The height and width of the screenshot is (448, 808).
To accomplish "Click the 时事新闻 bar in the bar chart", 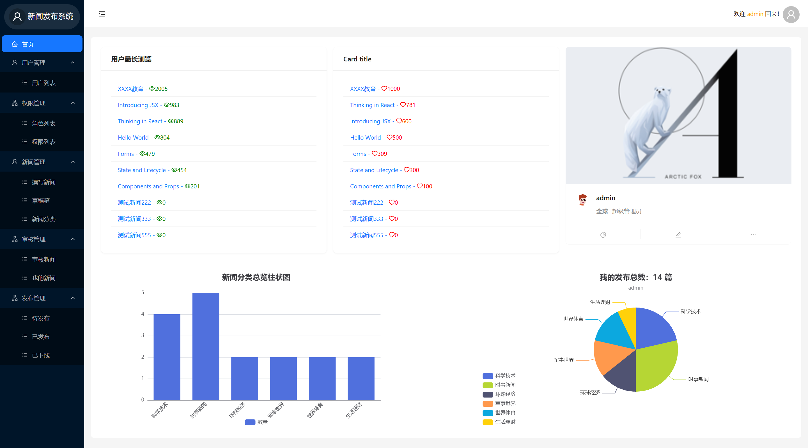I will tap(205, 347).
